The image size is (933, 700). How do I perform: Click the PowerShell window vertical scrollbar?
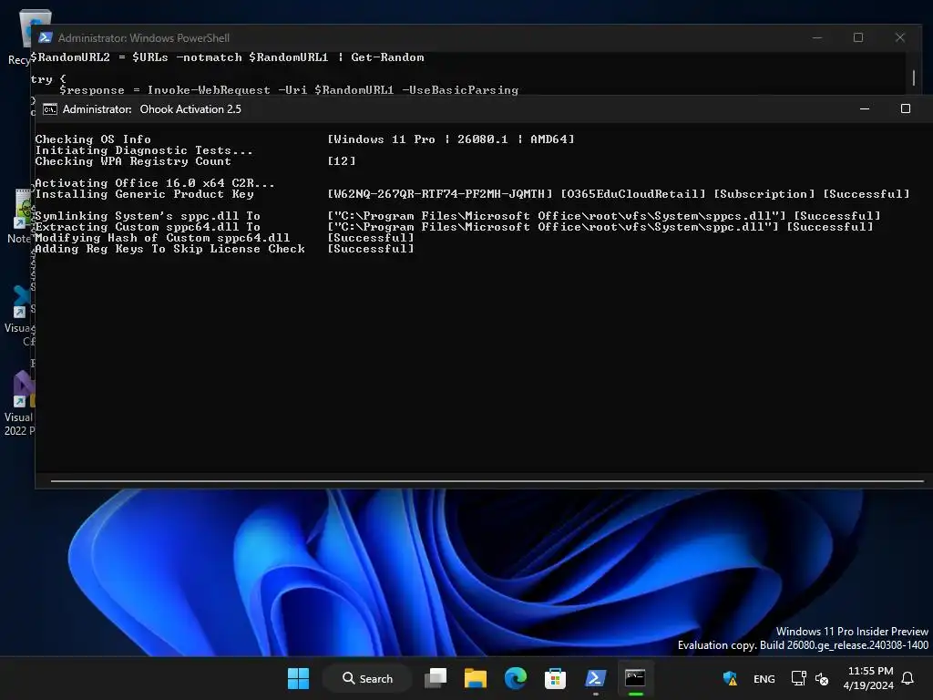tap(913, 77)
